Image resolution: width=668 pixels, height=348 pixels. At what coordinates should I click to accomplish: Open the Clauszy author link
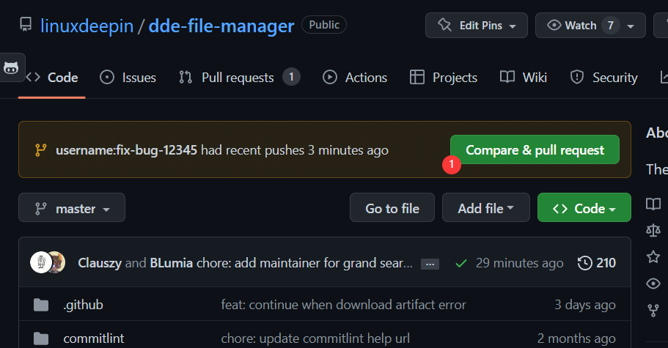tap(100, 263)
